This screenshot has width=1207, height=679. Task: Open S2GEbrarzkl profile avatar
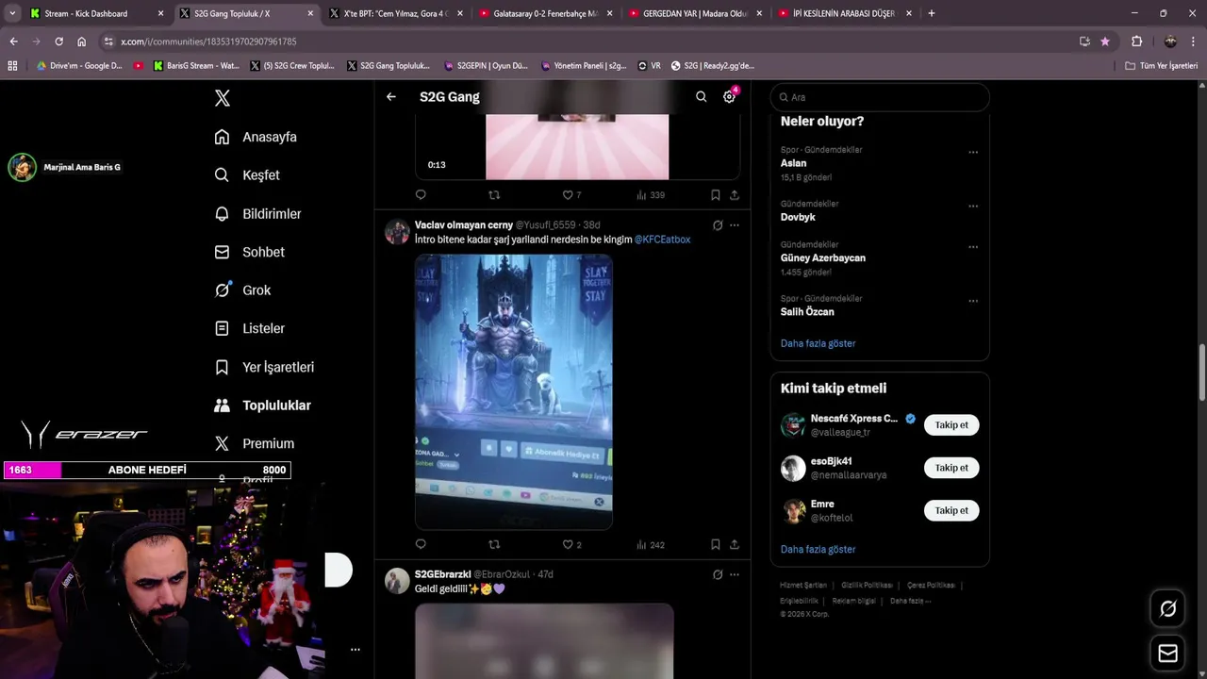pyautogui.click(x=397, y=581)
